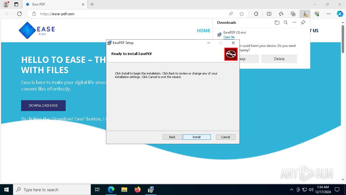Click the volume icon in system tray

[311, 190]
